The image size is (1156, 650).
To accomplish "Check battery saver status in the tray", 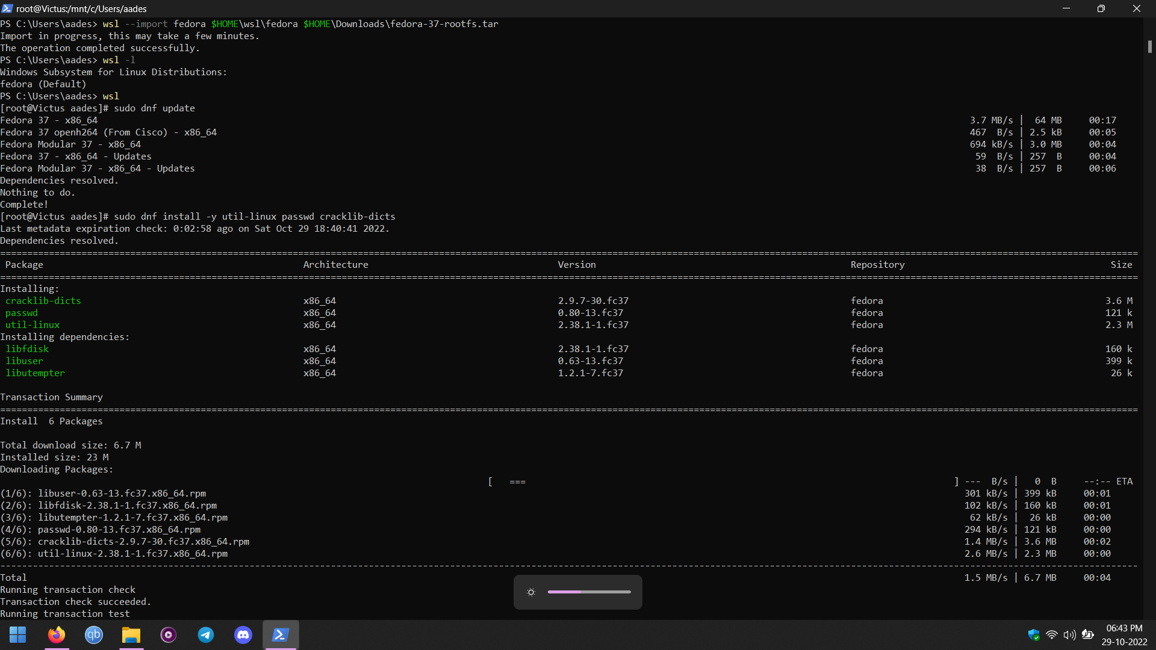I will [x=1087, y=635].
